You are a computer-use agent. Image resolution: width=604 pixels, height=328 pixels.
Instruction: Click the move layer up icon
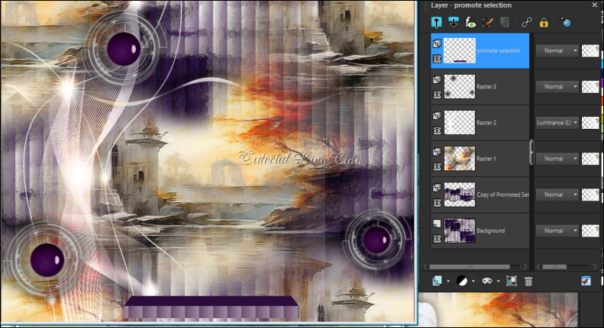coord(438,22)
